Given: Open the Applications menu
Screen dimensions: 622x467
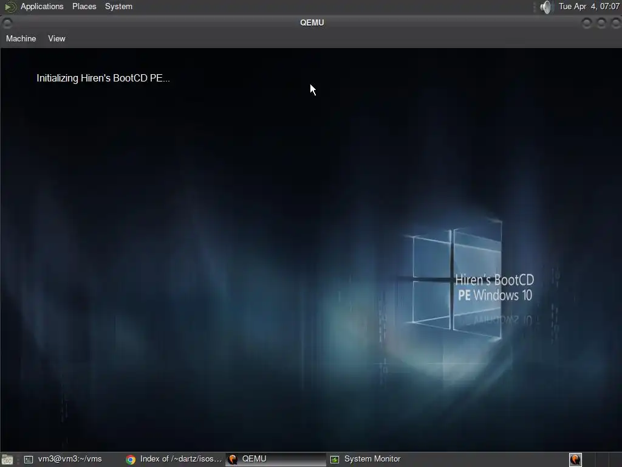Looking at the screenshot, I should click(x=42, y=6).
